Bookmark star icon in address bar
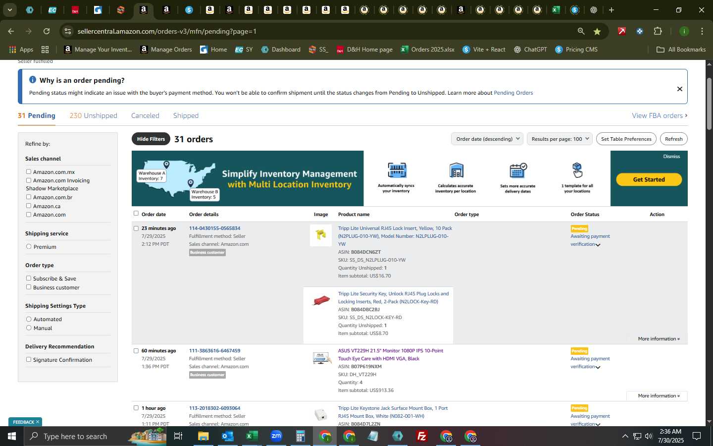The height and width of the screenshot is (446, 713). [x=597, y=31]
